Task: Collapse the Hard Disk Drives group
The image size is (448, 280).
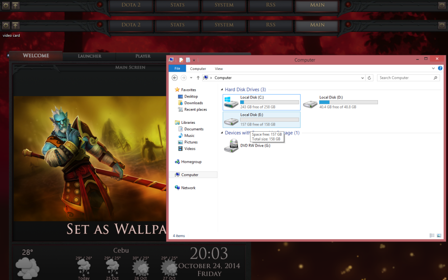Action: coord(222,90)
